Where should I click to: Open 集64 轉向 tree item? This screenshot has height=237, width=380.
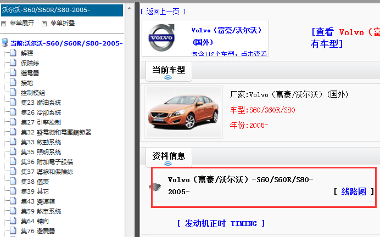pyautogui.click(x=35, y=221)
